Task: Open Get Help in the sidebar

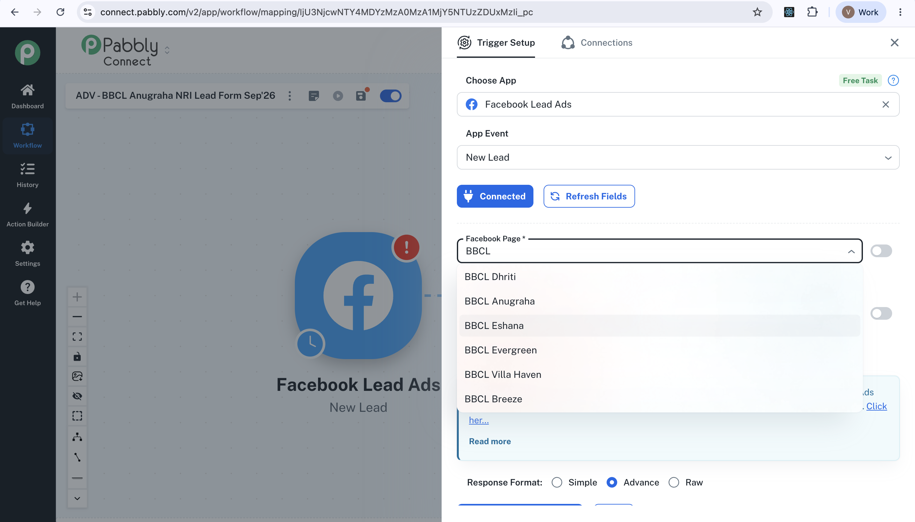Action: pos(28,293)
